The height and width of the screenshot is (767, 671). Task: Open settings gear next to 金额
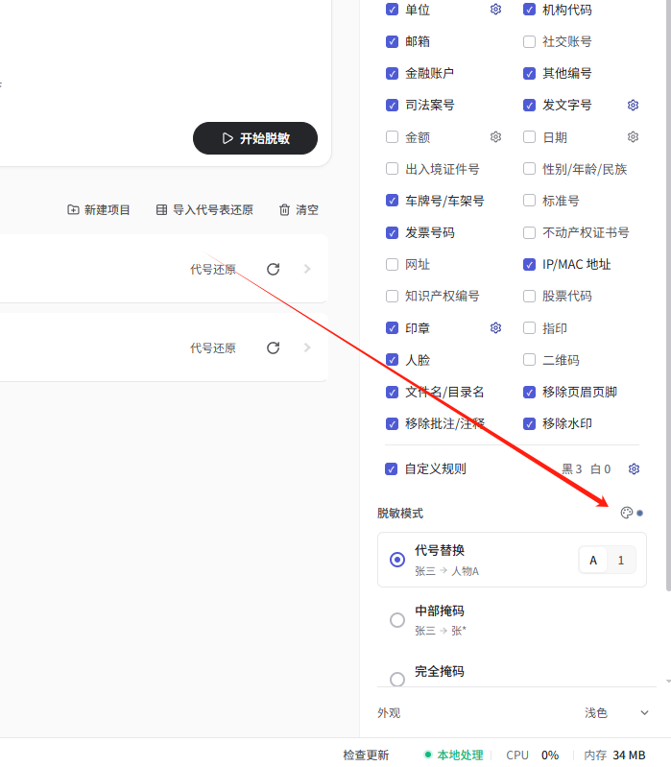tap(495, 137)
